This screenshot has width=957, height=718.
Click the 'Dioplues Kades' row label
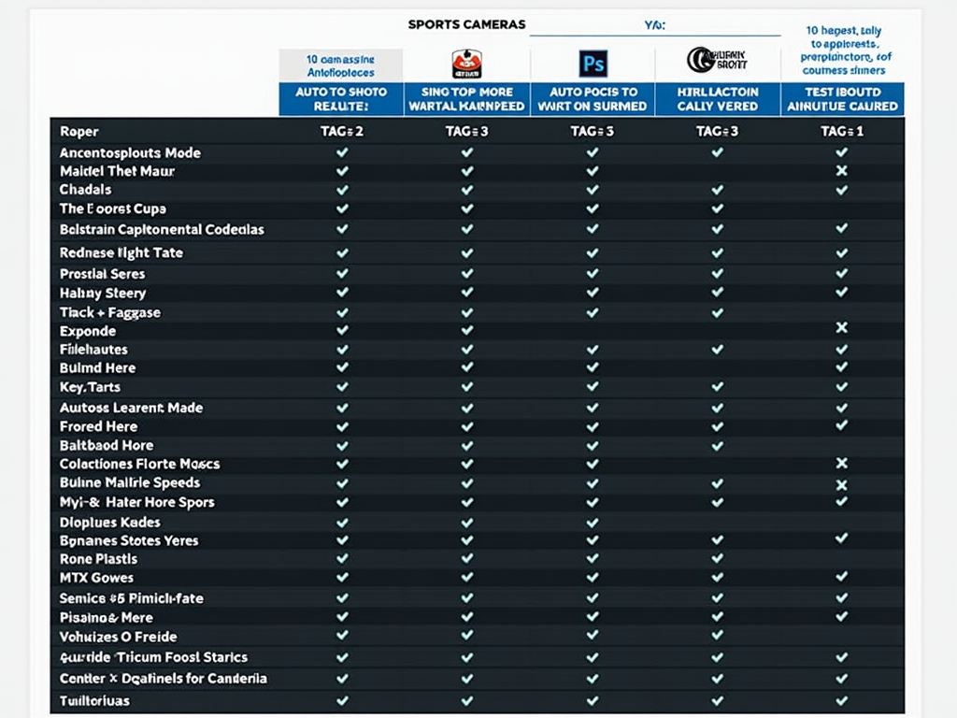pyautogui.click(x=110, y=523)
